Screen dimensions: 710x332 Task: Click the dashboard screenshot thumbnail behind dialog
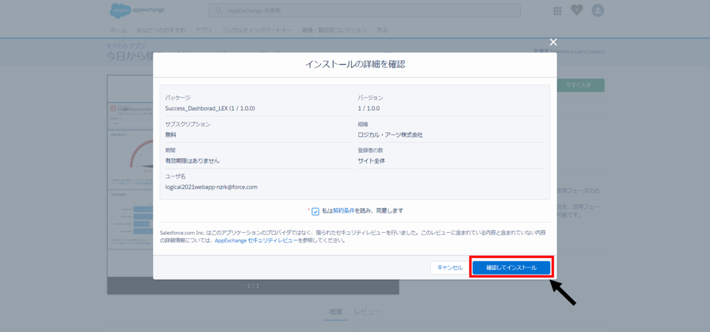click(130, 177)
